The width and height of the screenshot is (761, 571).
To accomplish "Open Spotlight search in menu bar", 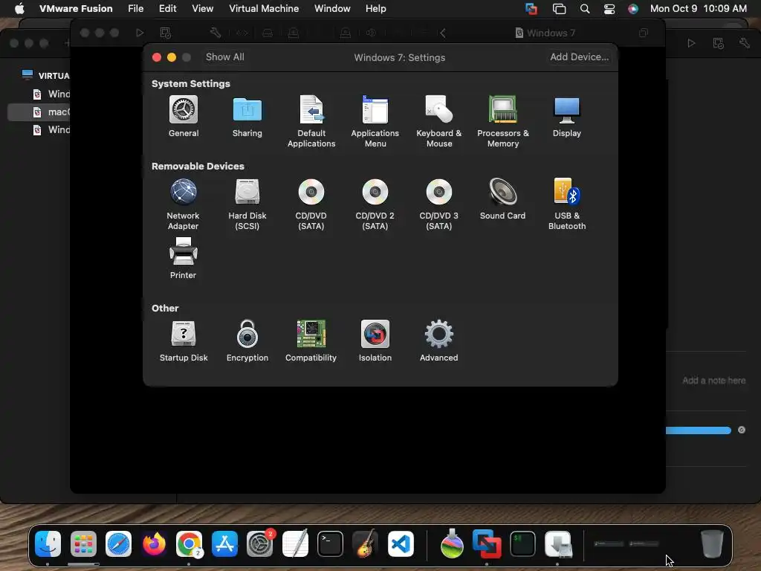I will [x=585, y=9].
